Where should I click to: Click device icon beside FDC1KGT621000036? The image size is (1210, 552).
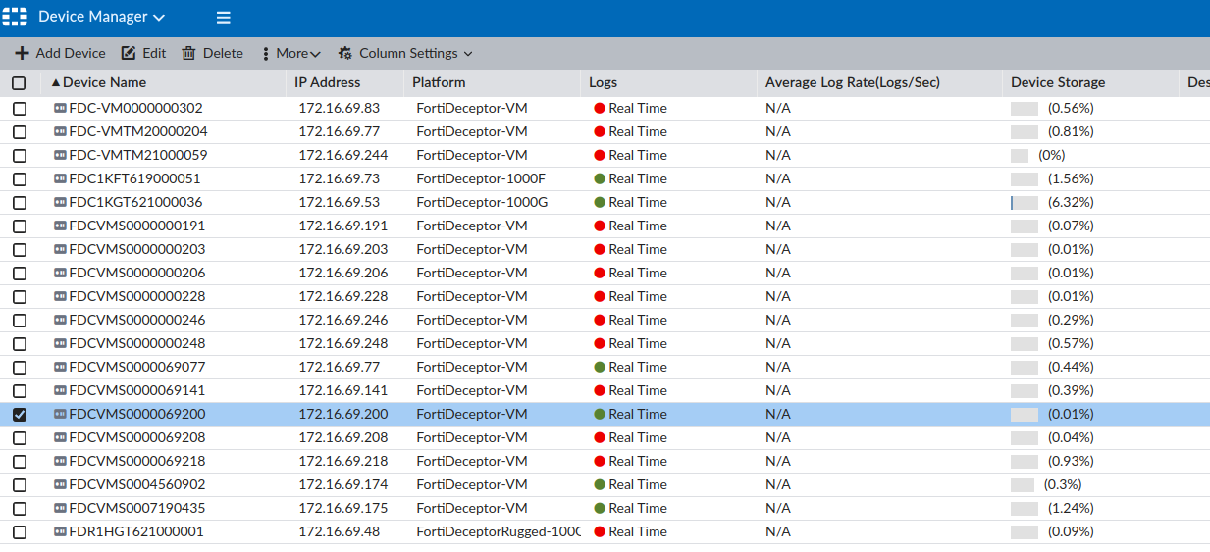click(60, 202)
